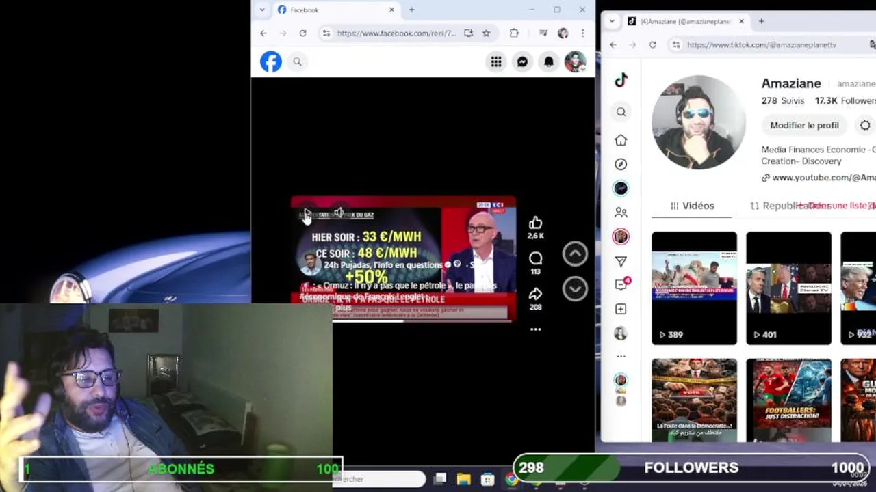Viewport: 876px width, 492px height.
Task: Click the TikTok logo
Action: pos(621,80)
